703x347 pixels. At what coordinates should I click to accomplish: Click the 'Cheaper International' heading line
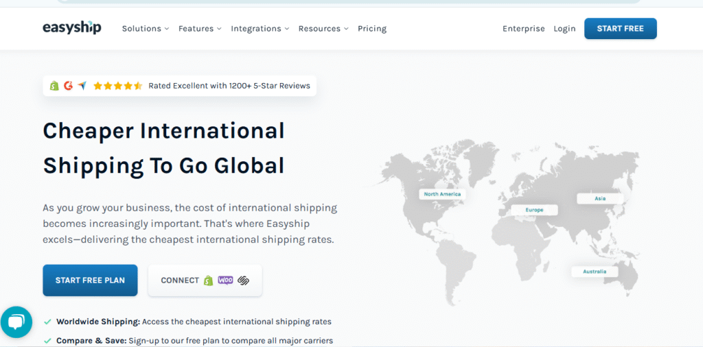[x=163, y=131]
